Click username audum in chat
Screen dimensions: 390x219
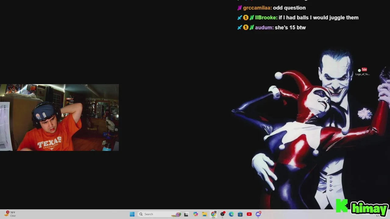pos(264,27)
